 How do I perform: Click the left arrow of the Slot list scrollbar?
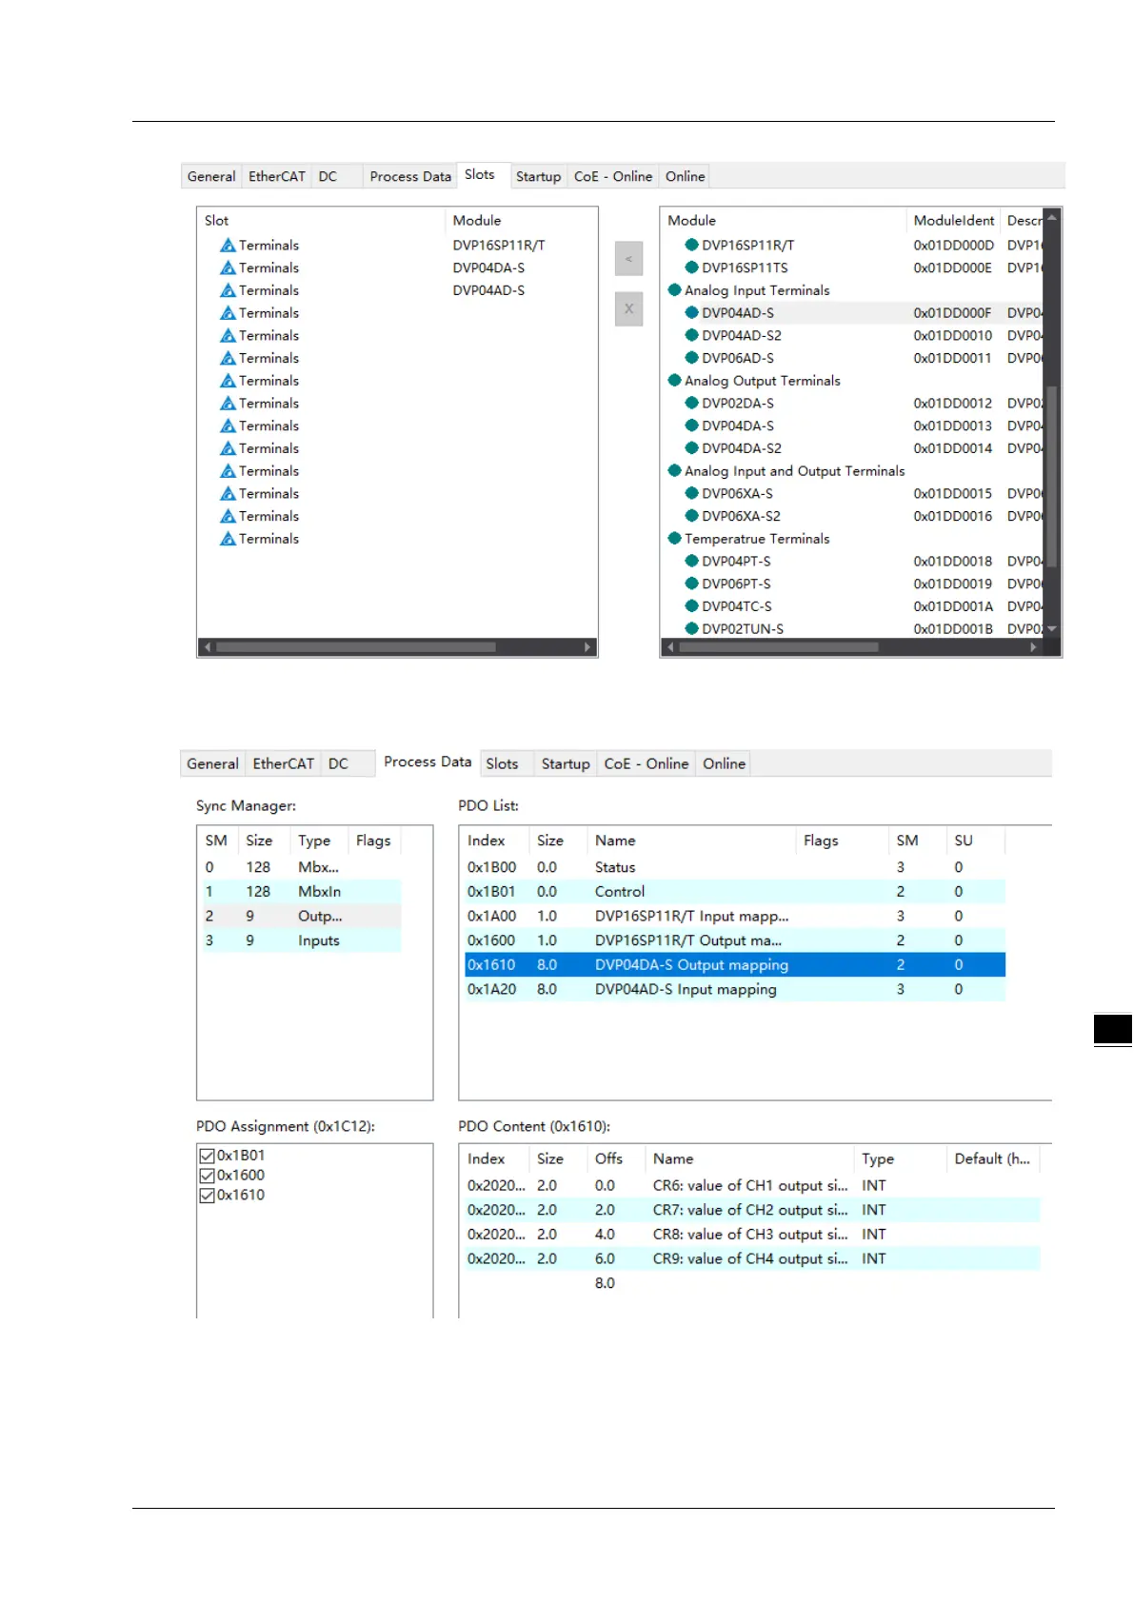click(x=208, y=647)
